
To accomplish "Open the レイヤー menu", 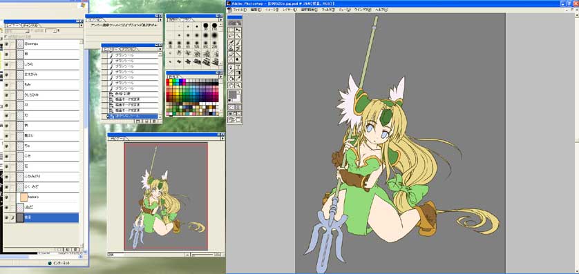I will 289,9.
